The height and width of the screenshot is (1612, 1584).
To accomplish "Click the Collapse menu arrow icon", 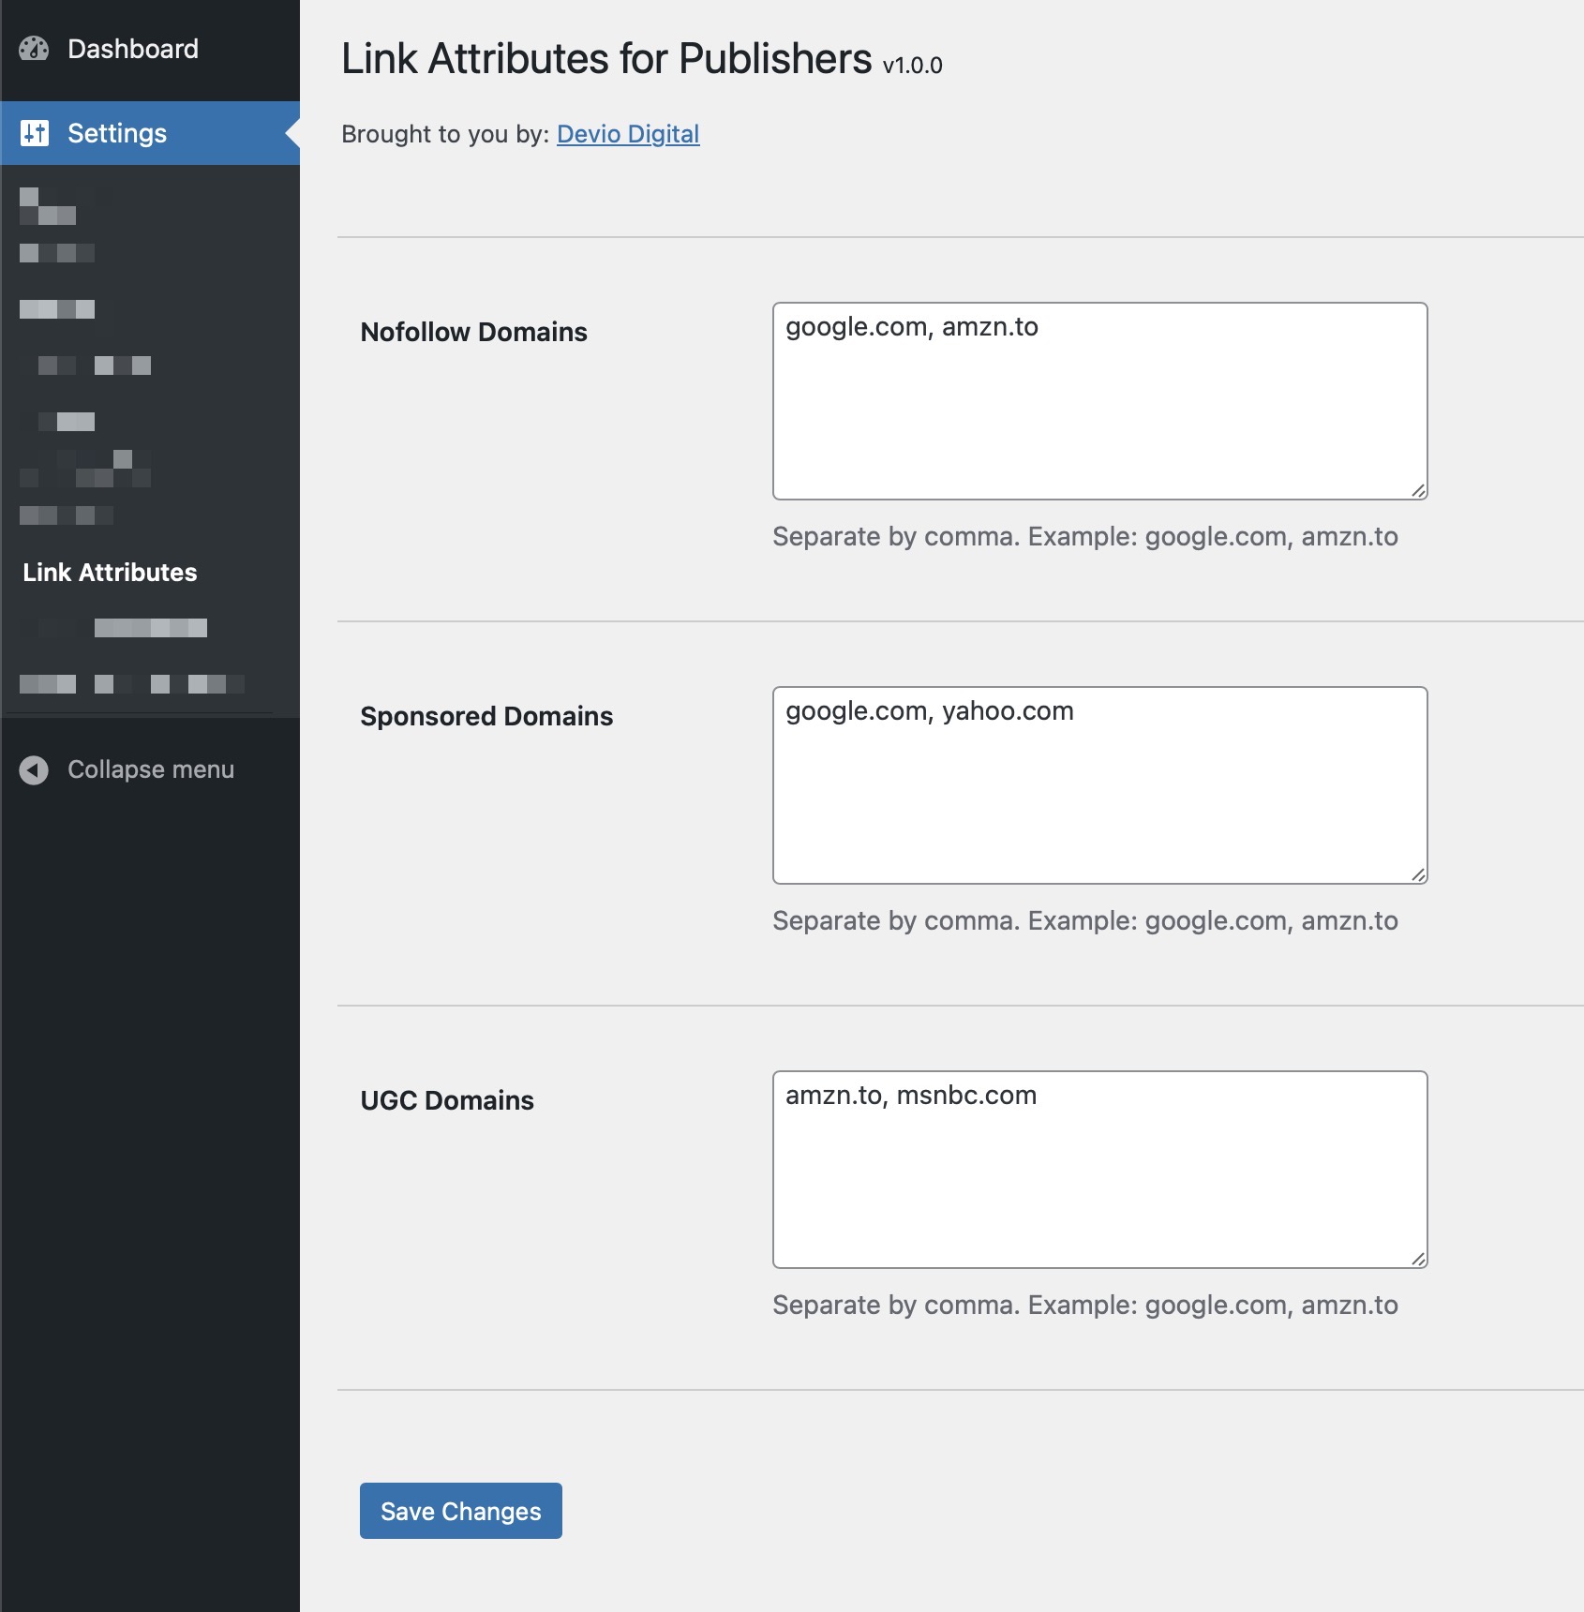I will [34, 770].
